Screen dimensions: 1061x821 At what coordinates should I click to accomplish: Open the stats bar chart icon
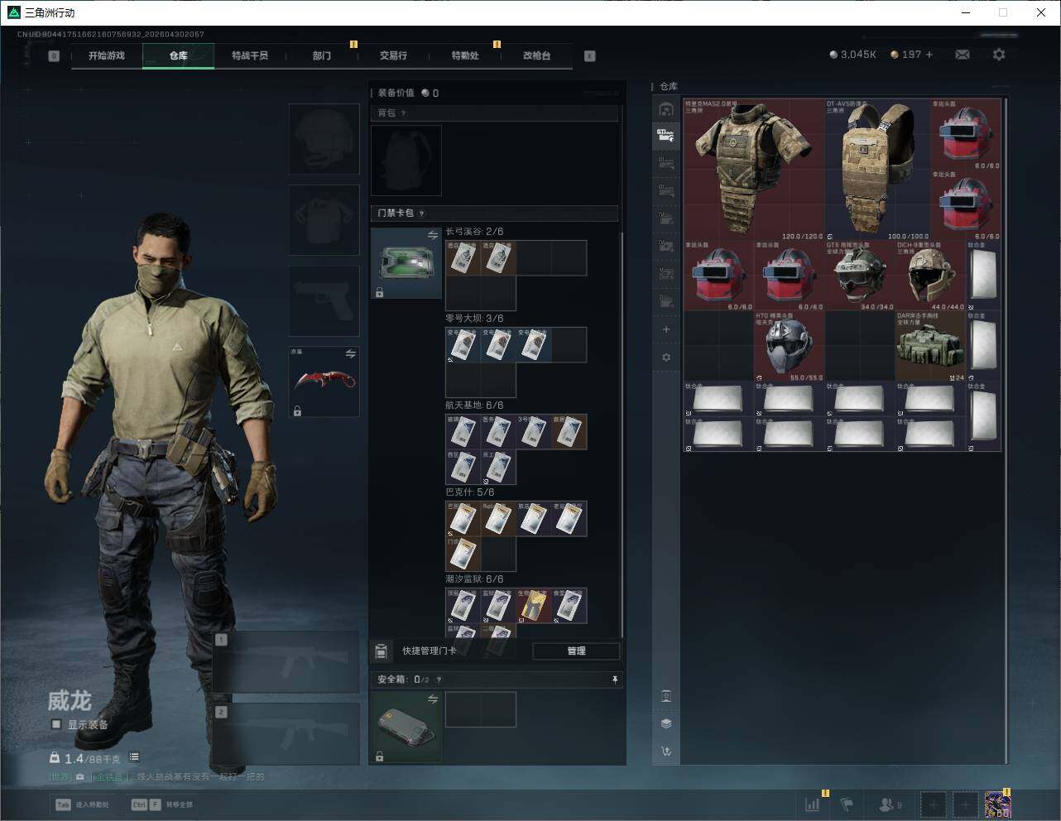pyautogui.click(x=813, y=804)
